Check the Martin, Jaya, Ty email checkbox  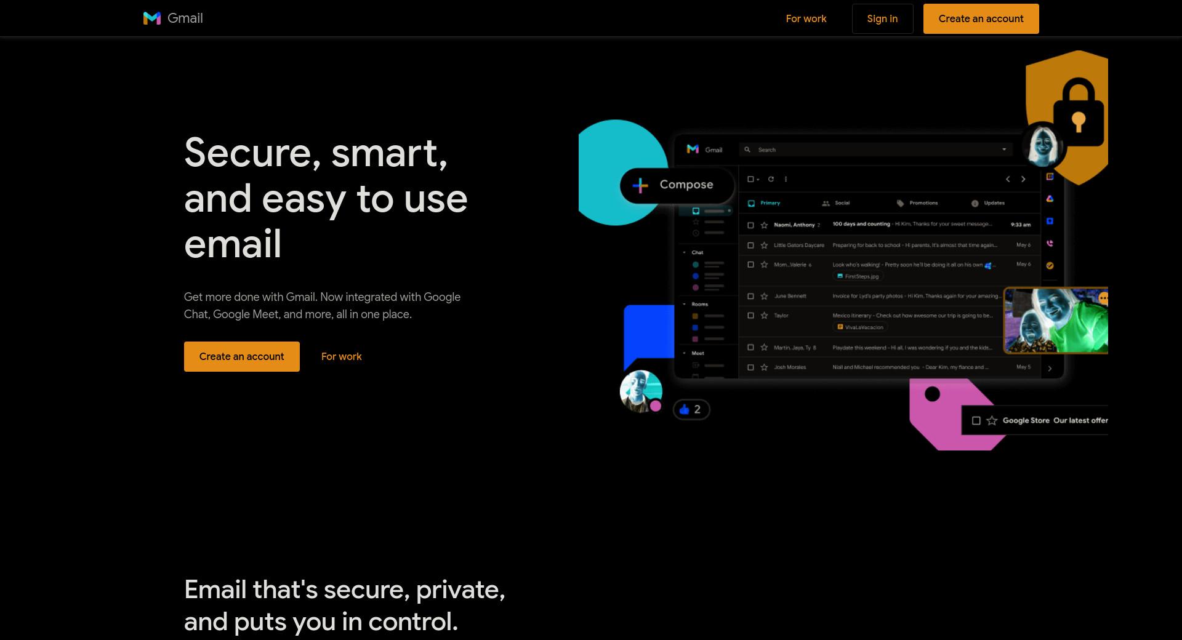click(x=750, y=348)
